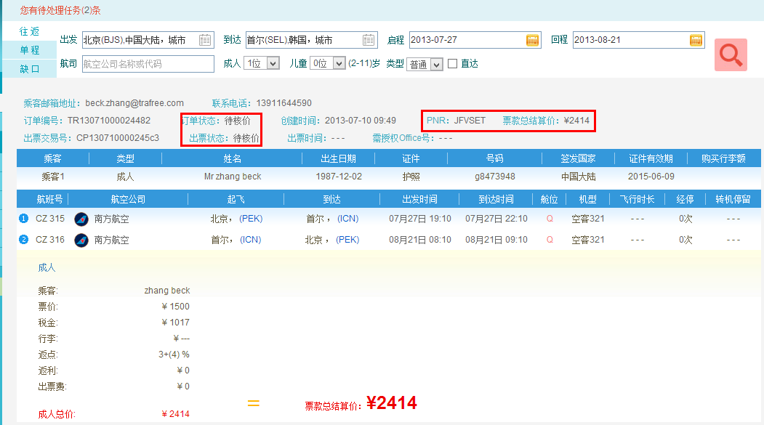This screenshot has height=425, width=764.
Task: Click the PEK airport code on CZ 315
Action: [251, 219]
